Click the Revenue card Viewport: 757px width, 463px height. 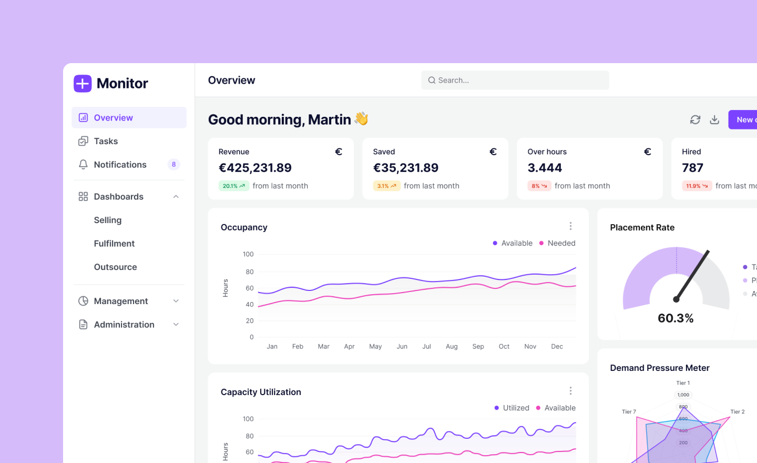point(281,169)
